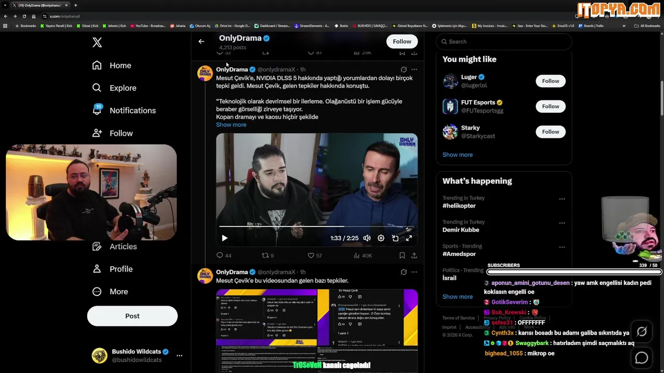Open options for #helikopter trend
The width and height of the screenshot is (664, 373).
[x=562, y=199]
